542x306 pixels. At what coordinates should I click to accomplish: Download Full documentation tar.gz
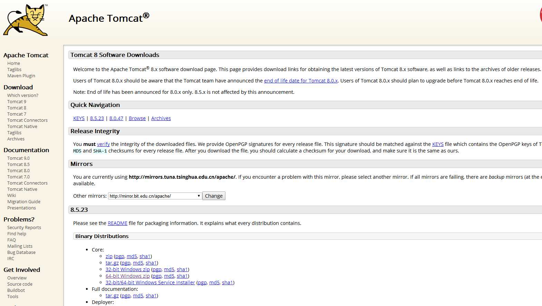(x=112, y=296)
